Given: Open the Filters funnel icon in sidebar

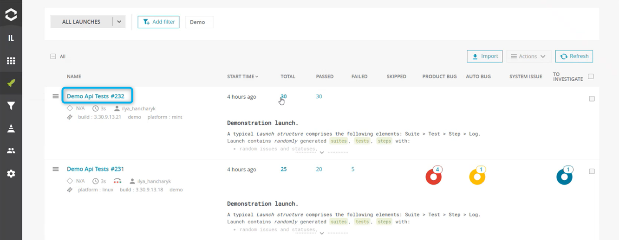Looking at the screenshot, I should 11,106.
